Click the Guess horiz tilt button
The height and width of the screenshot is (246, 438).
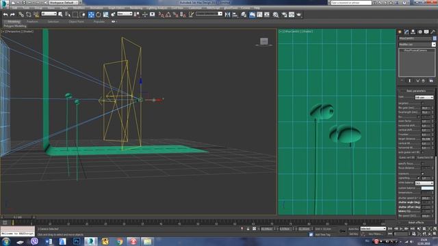tap(426, 158)
